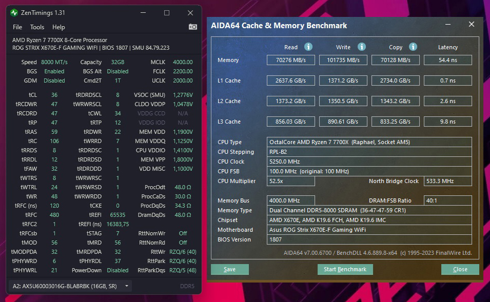Click the L3 Cache Read value 856.03 GB/s
This screenshot has width=490, height=302.
[290, 122]
